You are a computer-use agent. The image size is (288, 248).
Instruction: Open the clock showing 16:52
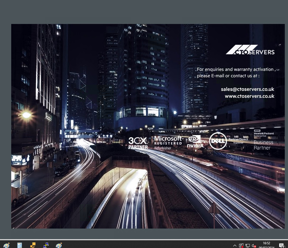click(267, 243)
